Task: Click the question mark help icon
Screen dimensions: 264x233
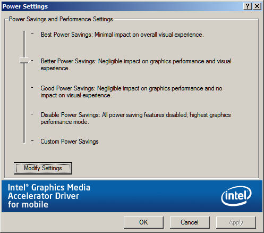Action: (x=248, y=6)
